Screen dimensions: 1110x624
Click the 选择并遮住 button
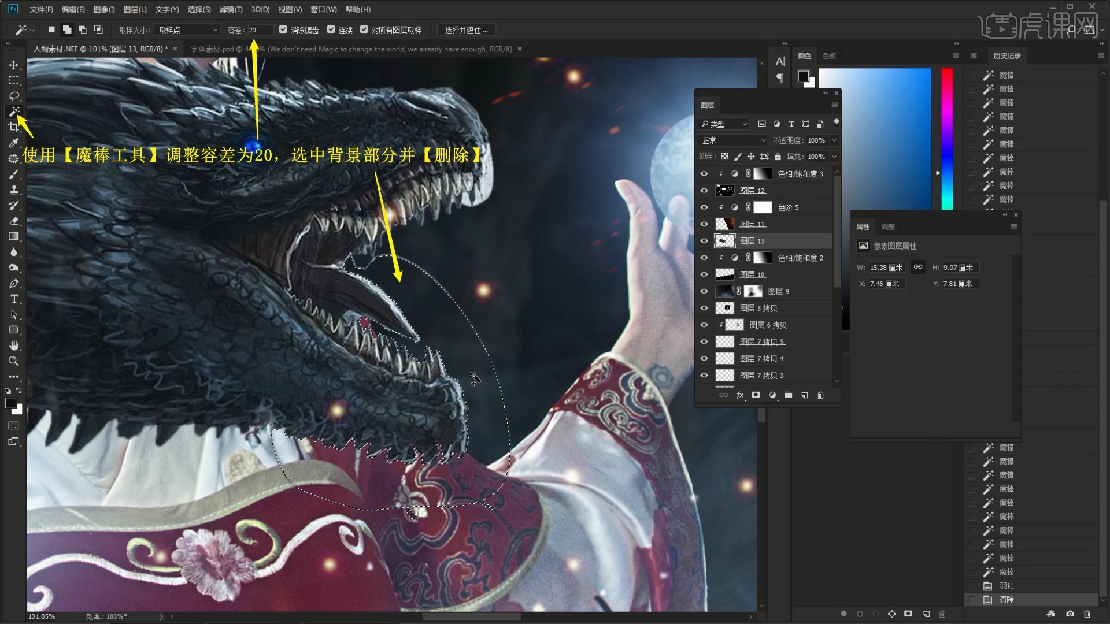coord(466,30)
